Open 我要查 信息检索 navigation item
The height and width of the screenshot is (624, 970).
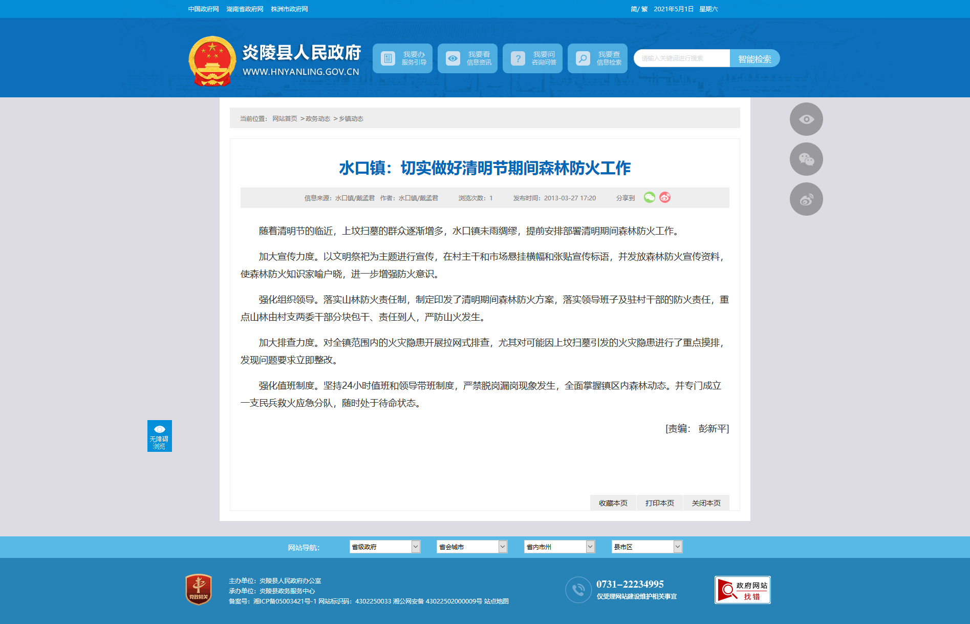(597, 58)
